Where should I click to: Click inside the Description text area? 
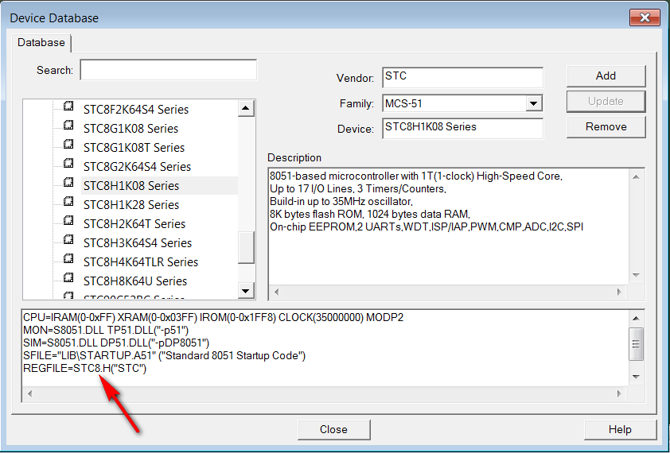click(449, 228)
